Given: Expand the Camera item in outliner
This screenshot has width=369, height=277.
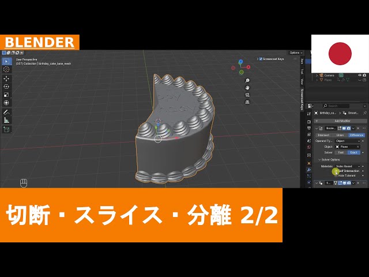Looking at the screenshot, I should click(x=317, y=76).
